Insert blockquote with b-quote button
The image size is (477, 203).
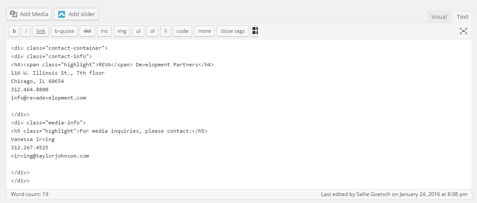click(64, 31)
